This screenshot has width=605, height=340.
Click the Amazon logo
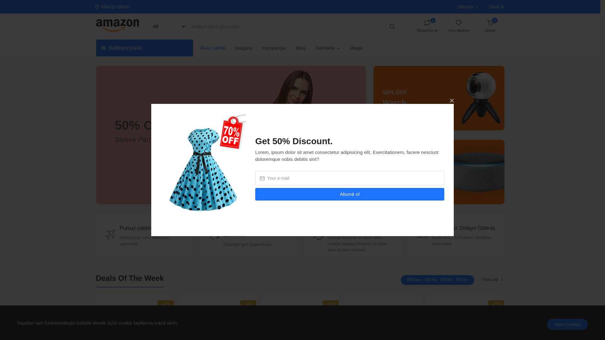pyautogui.click(x=117, y=25)
